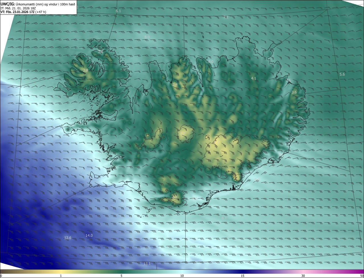Click the 3.6 value label
The height and width of the screenshot is (278, 364).
click(x=294, y=92)
